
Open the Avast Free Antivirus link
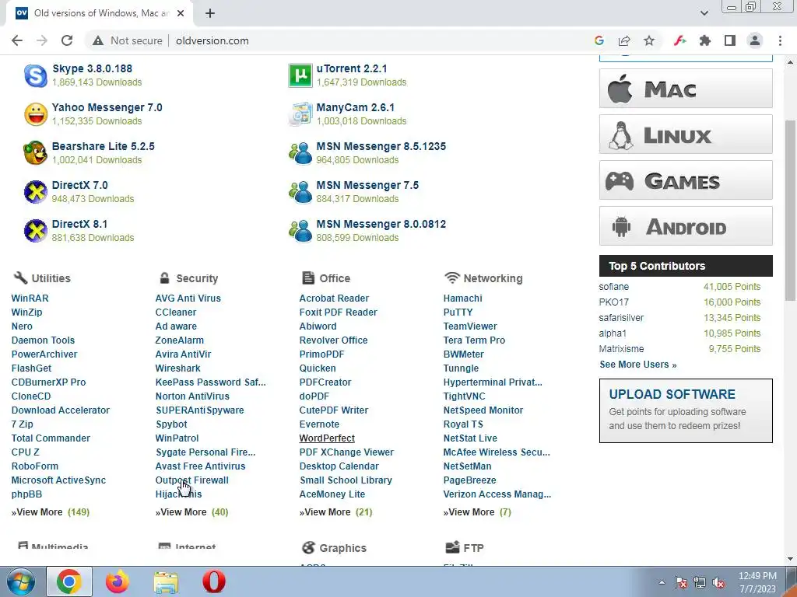click(x=200, y=466)
